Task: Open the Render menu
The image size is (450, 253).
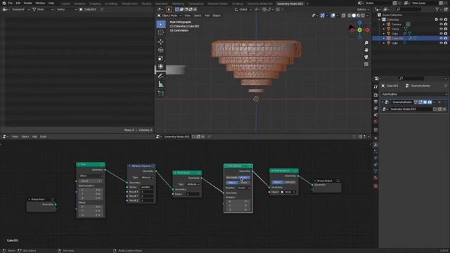Action: pyautogui.click(x=28, y=3)
